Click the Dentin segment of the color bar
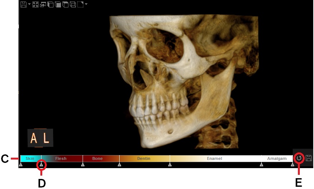The image size is (314, 189). (144, 158)
